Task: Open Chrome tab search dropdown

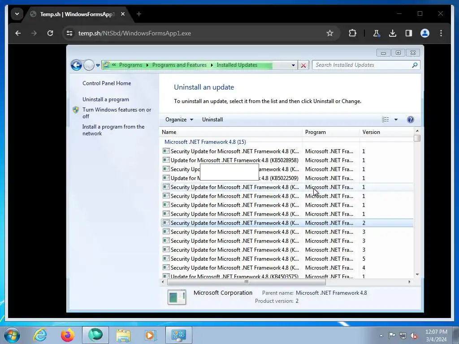Action: tap(17, 14)
